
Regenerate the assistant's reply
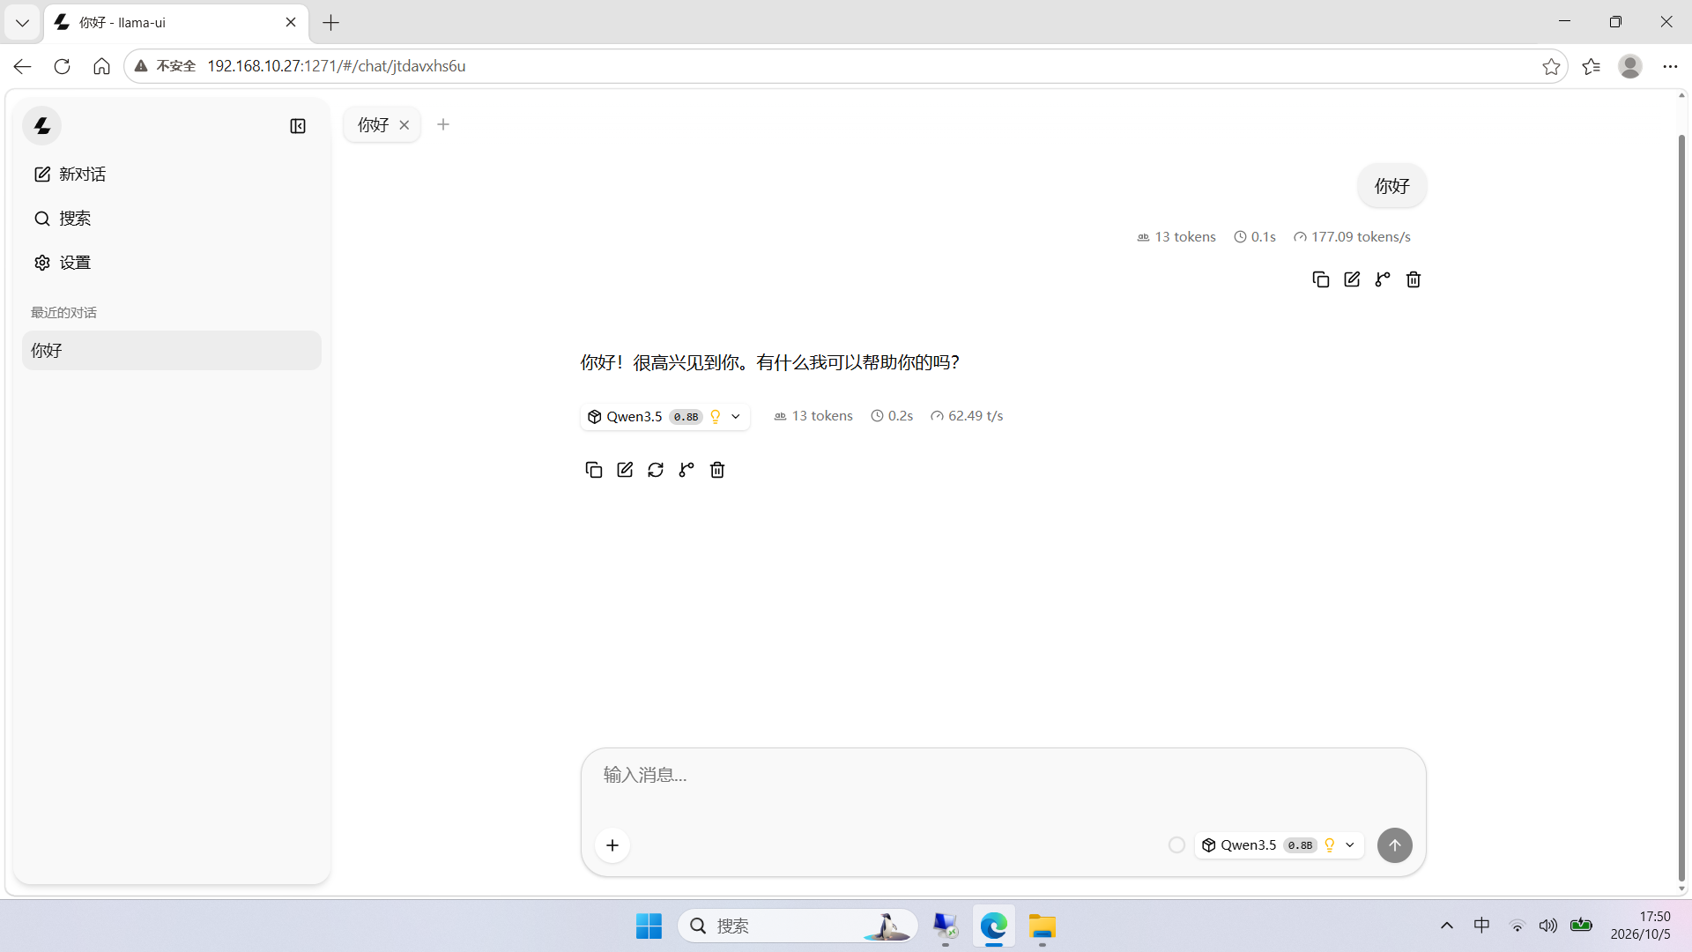coord(656,470)
